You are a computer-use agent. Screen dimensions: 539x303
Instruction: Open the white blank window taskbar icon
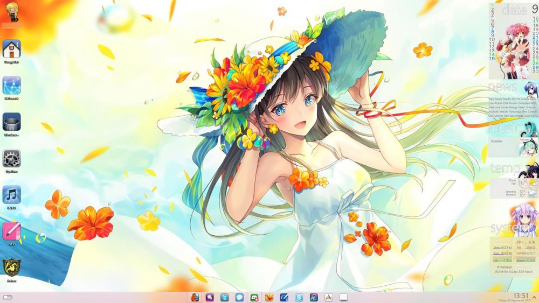point(343,297)
